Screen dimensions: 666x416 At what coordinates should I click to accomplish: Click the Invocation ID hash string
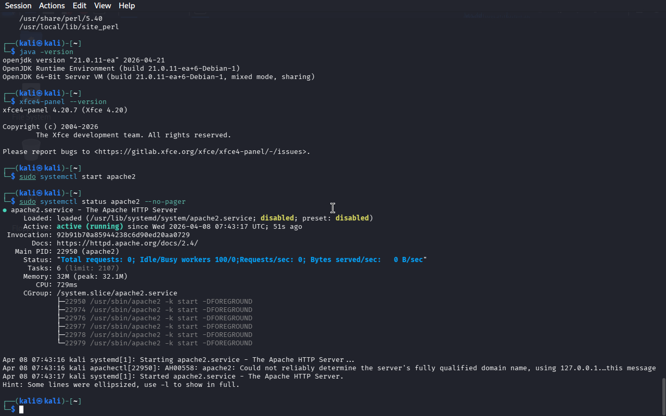tap(123, 235)
